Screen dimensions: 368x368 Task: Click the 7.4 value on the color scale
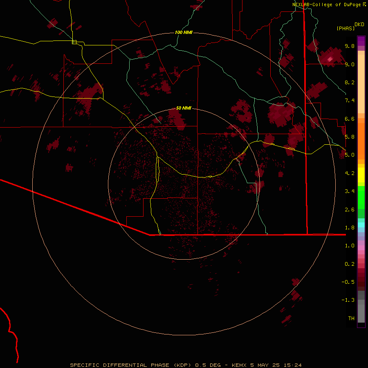coord(350,101)
